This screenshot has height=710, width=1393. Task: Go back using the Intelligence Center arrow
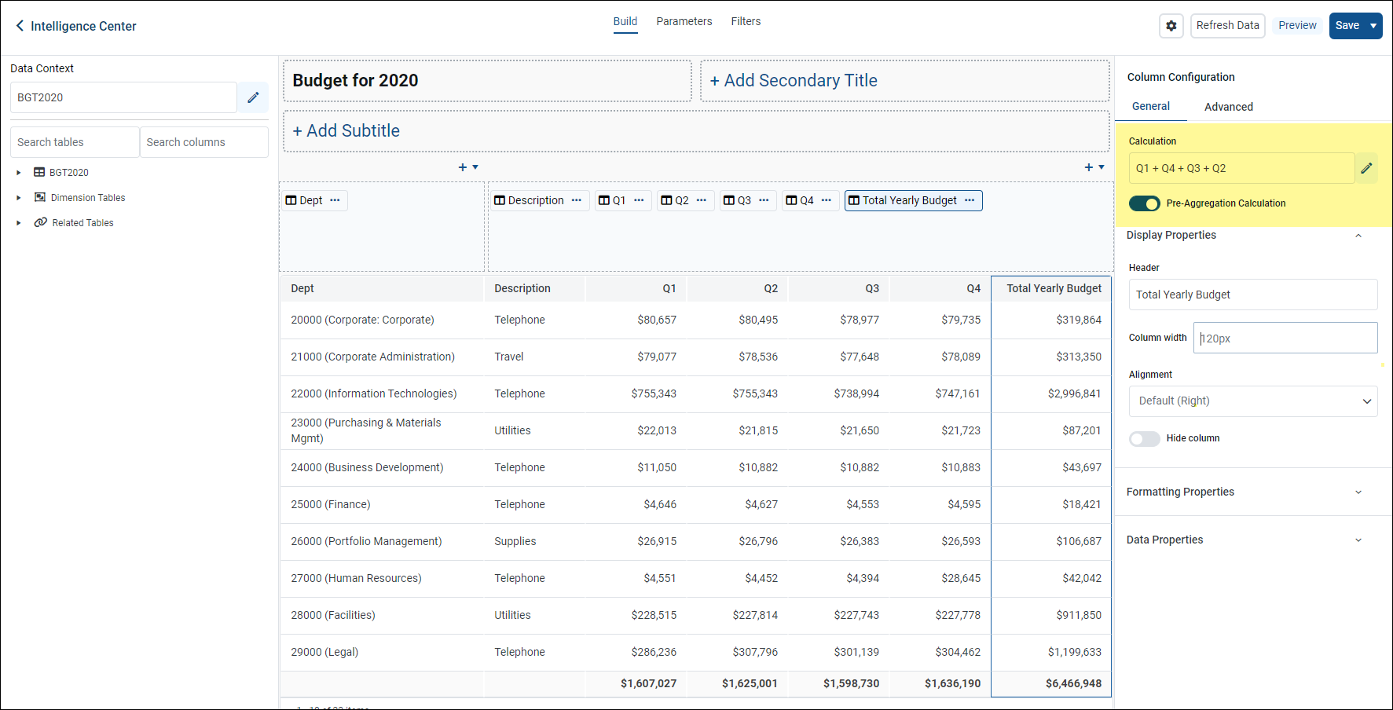click(20, 26)
